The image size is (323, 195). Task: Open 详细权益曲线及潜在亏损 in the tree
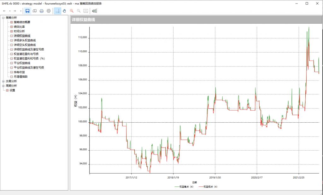coord(29,49)
